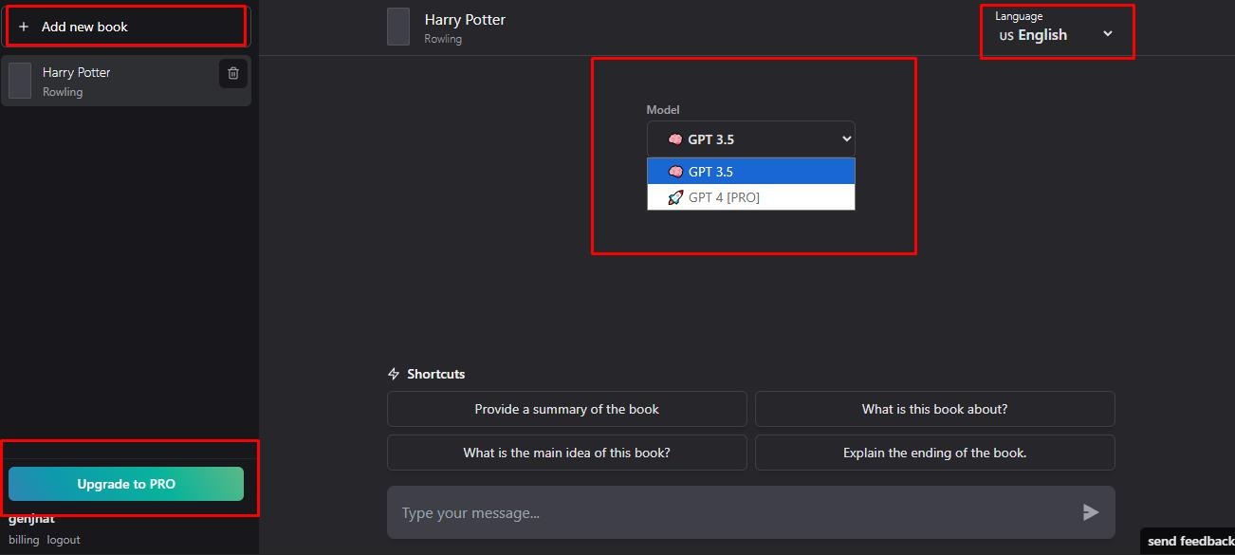Send message using the paper plane icon
This screenshot has height=555, width=1235.
pos(1091,512)
